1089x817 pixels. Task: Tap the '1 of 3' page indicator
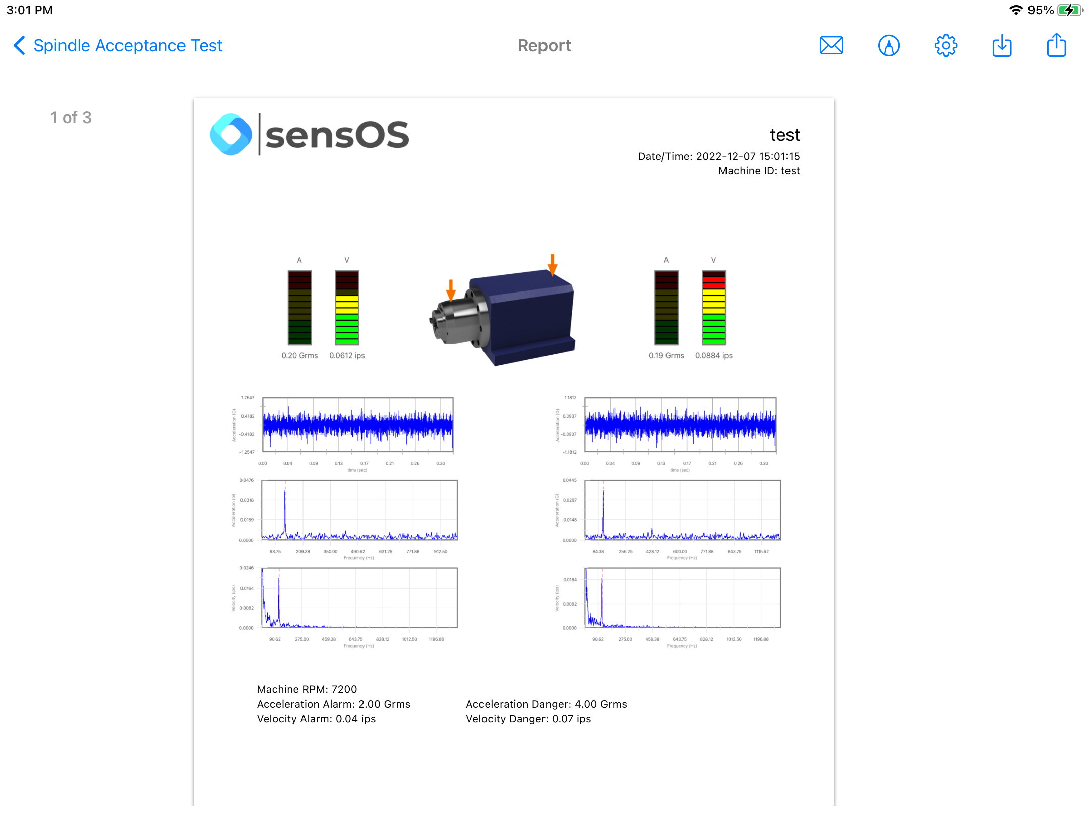71,118
